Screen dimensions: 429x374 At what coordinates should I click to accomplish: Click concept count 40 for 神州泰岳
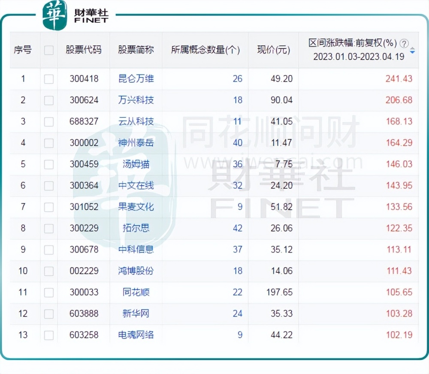(238, 143)
